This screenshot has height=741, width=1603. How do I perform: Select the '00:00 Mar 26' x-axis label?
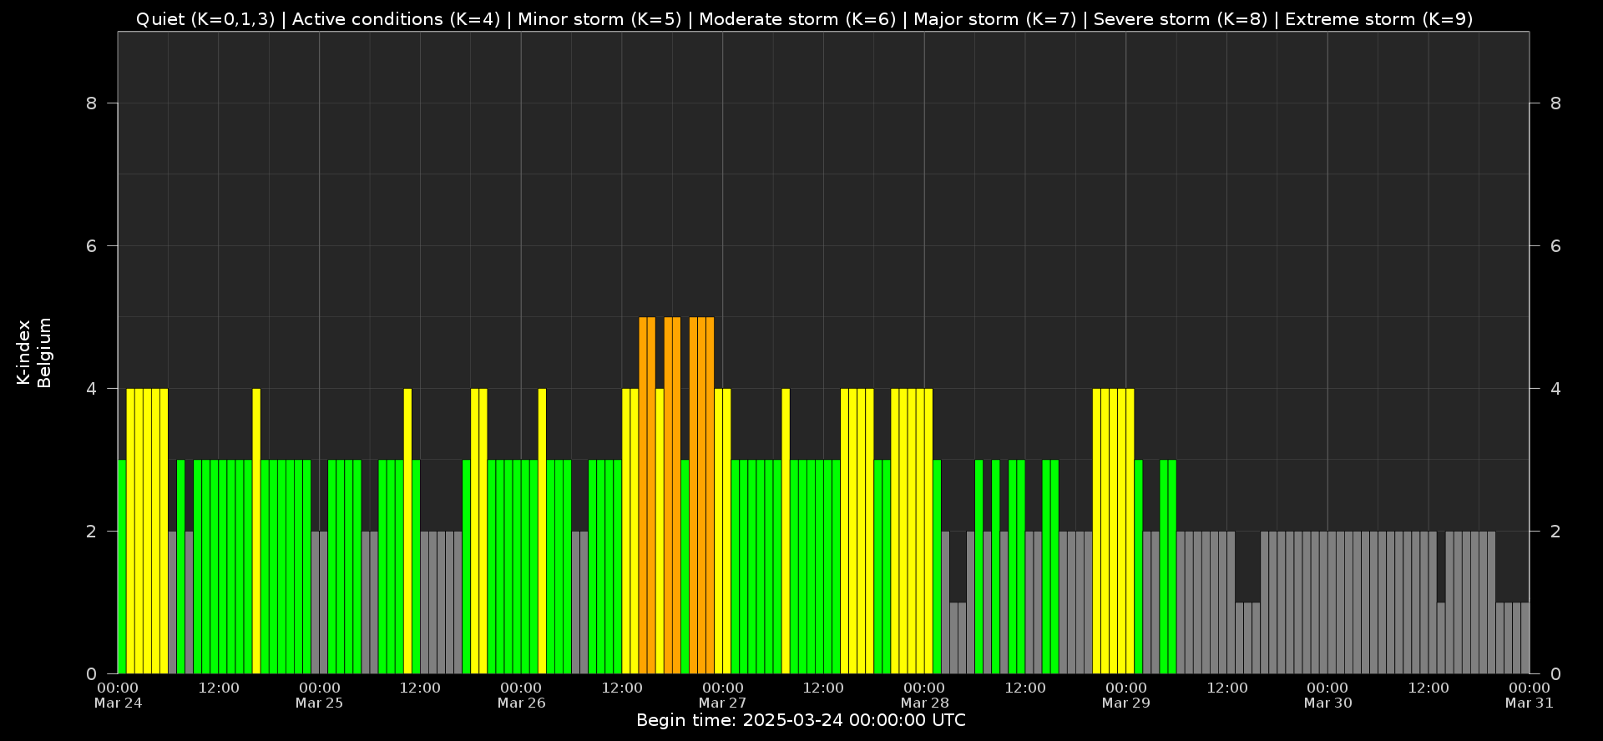point(521,695)
